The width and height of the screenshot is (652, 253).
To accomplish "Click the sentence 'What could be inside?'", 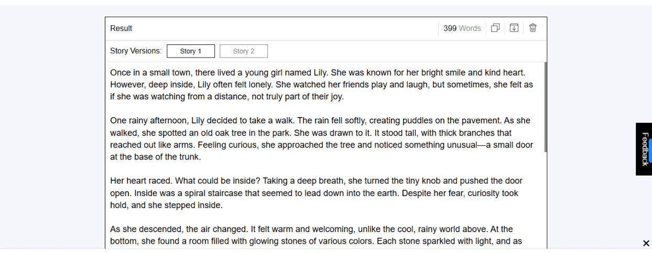I will click(x=218, y=181).
